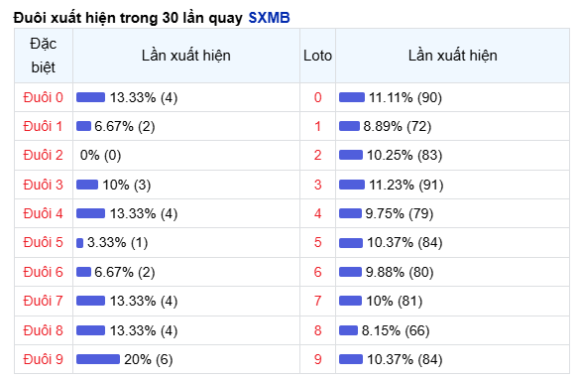
Task: Click the 10% (81) Loto 7 value
Action: 395,301
